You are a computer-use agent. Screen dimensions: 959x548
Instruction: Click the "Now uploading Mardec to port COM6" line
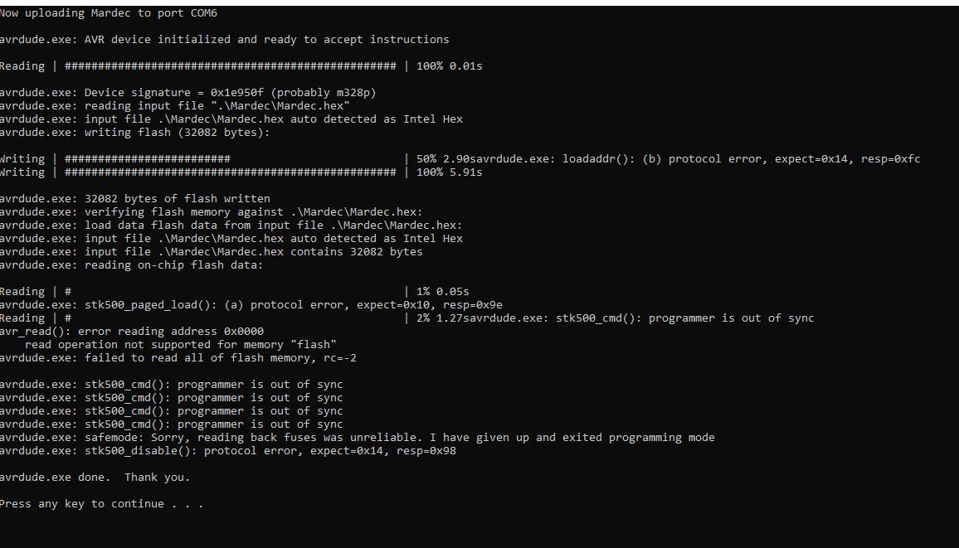click(108, 12)
